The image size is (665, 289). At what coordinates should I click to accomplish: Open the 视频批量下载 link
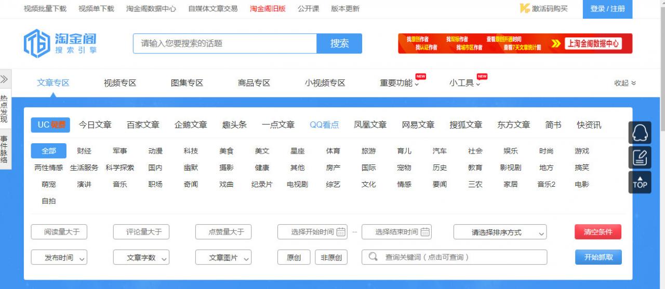point(45,9)
